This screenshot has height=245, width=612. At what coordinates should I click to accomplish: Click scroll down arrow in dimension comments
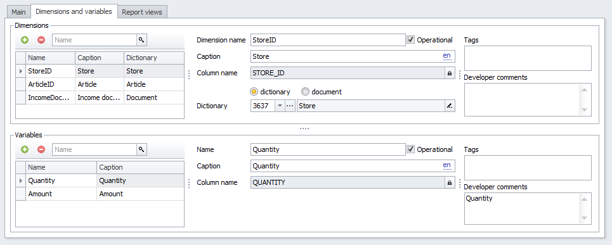point(584,110)
